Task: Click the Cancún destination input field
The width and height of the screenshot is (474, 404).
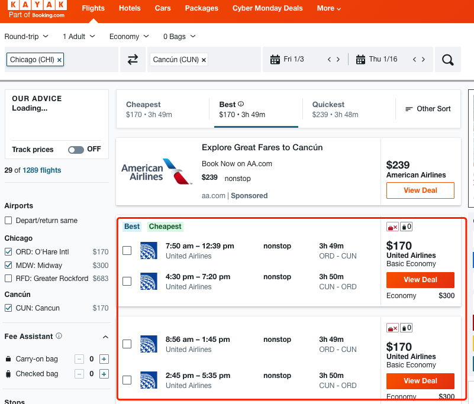Action: [x=204, y=60]
